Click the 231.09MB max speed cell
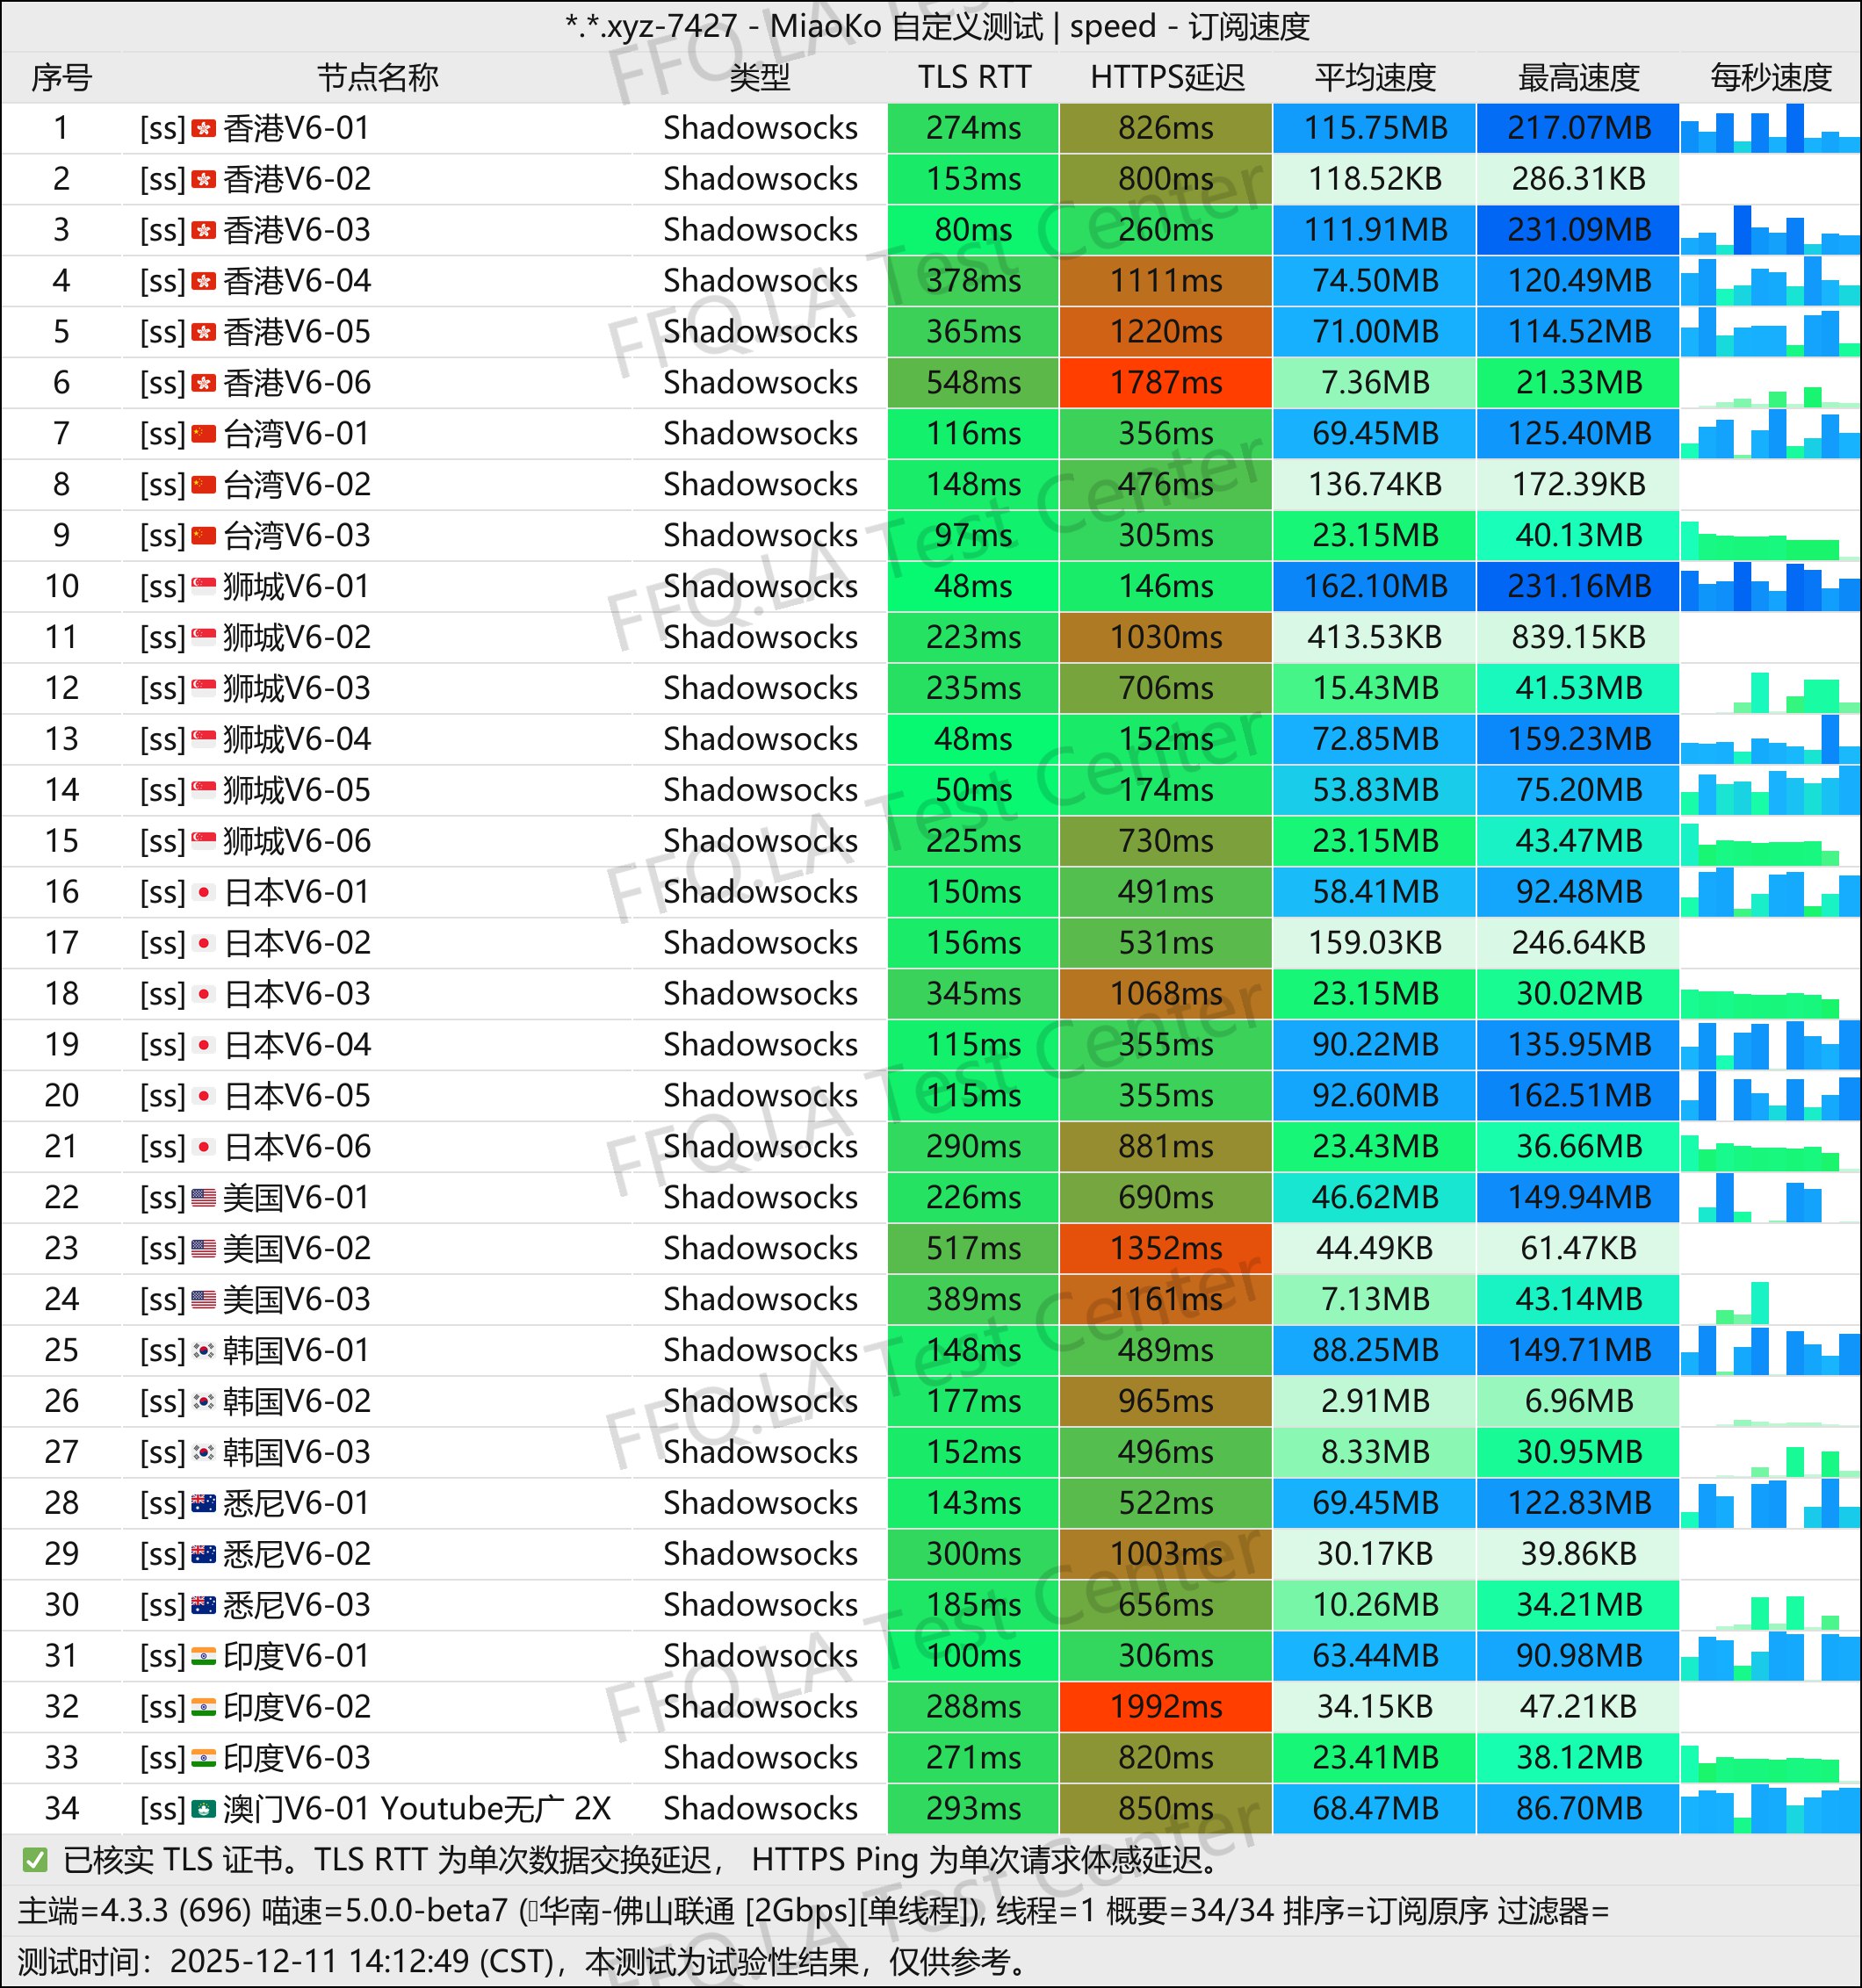 point(1579,230)
